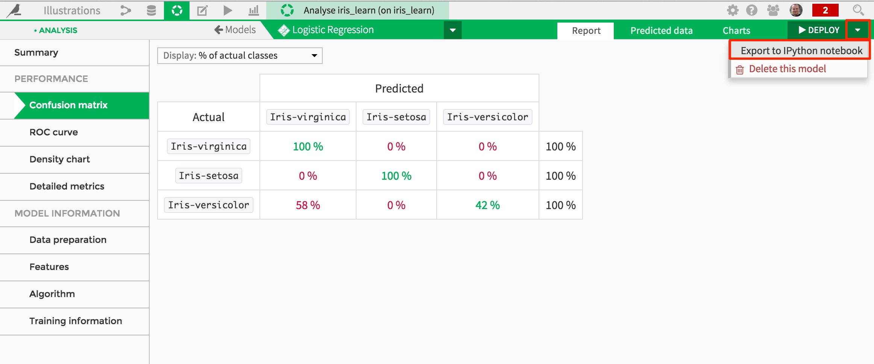874x364 pixels.
Task: Click the red notifications badge
Action: click(x=825, y=10)
